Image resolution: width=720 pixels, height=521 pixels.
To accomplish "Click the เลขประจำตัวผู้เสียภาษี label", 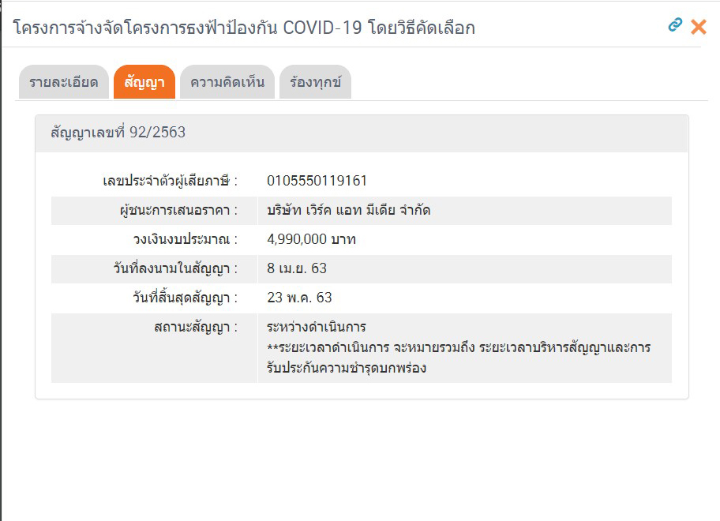I will pyautogui.click(x=170, y=182).
